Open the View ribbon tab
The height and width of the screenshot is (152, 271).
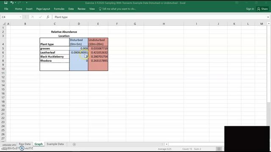pyautogui.click(x=92, y=9)
